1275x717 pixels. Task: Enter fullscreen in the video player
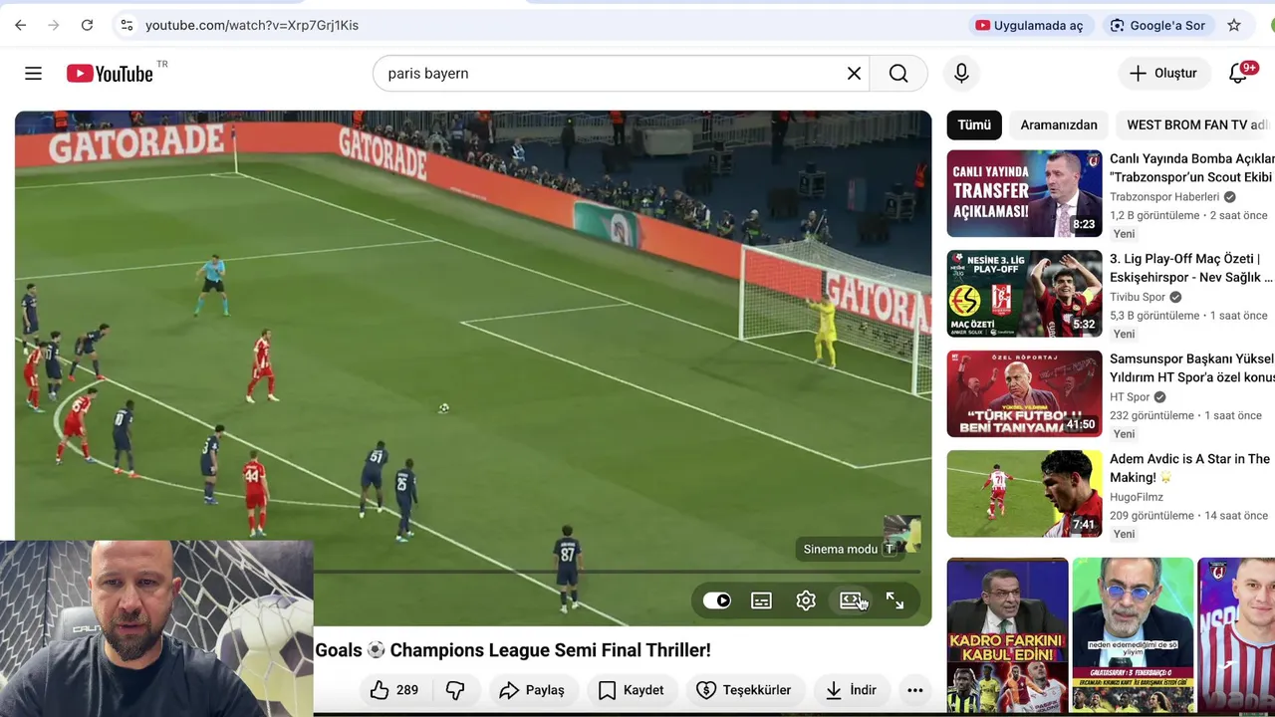point(894,600)
